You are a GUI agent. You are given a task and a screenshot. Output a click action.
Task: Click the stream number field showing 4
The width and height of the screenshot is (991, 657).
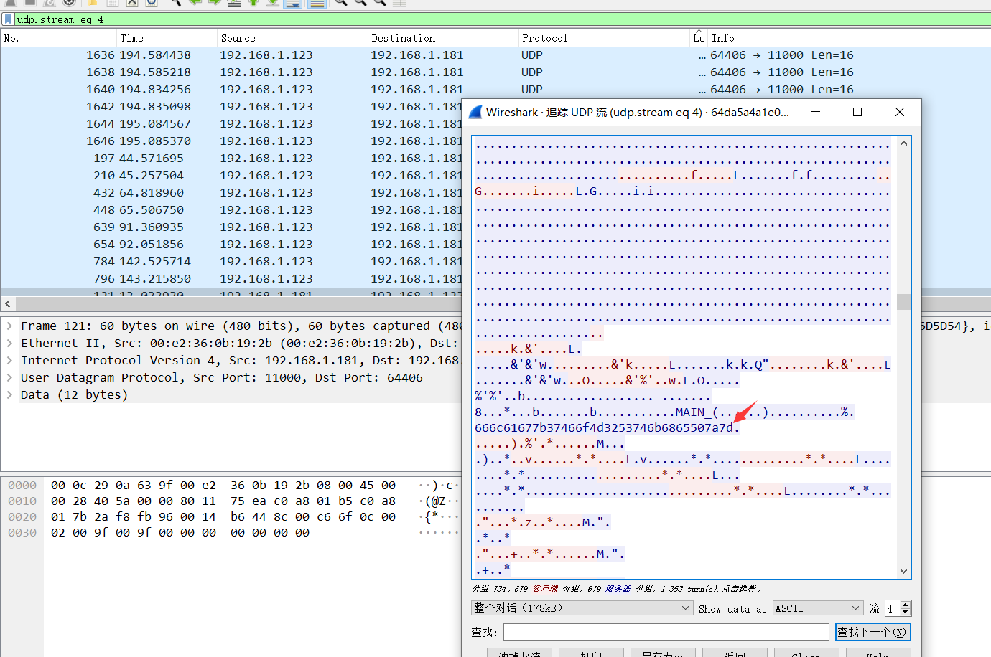pos(892,608)
